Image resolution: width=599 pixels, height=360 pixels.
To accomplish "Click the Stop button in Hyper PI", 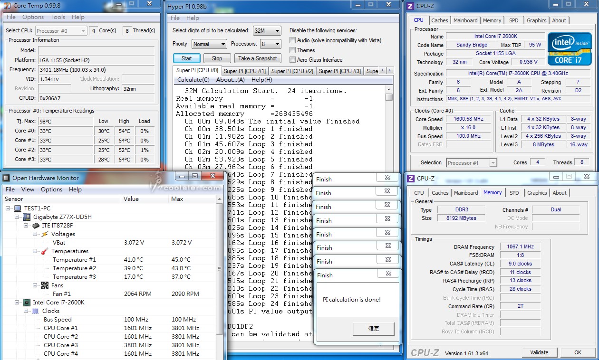I will point(217,58).
